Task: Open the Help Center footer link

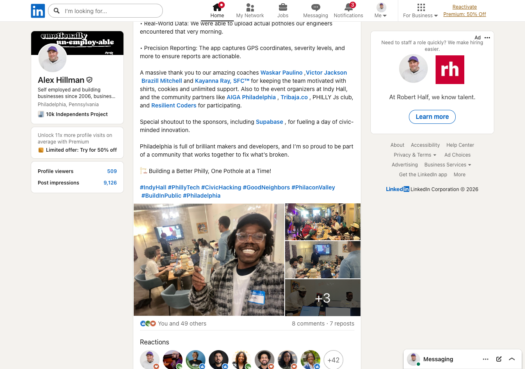Action: 460,145
